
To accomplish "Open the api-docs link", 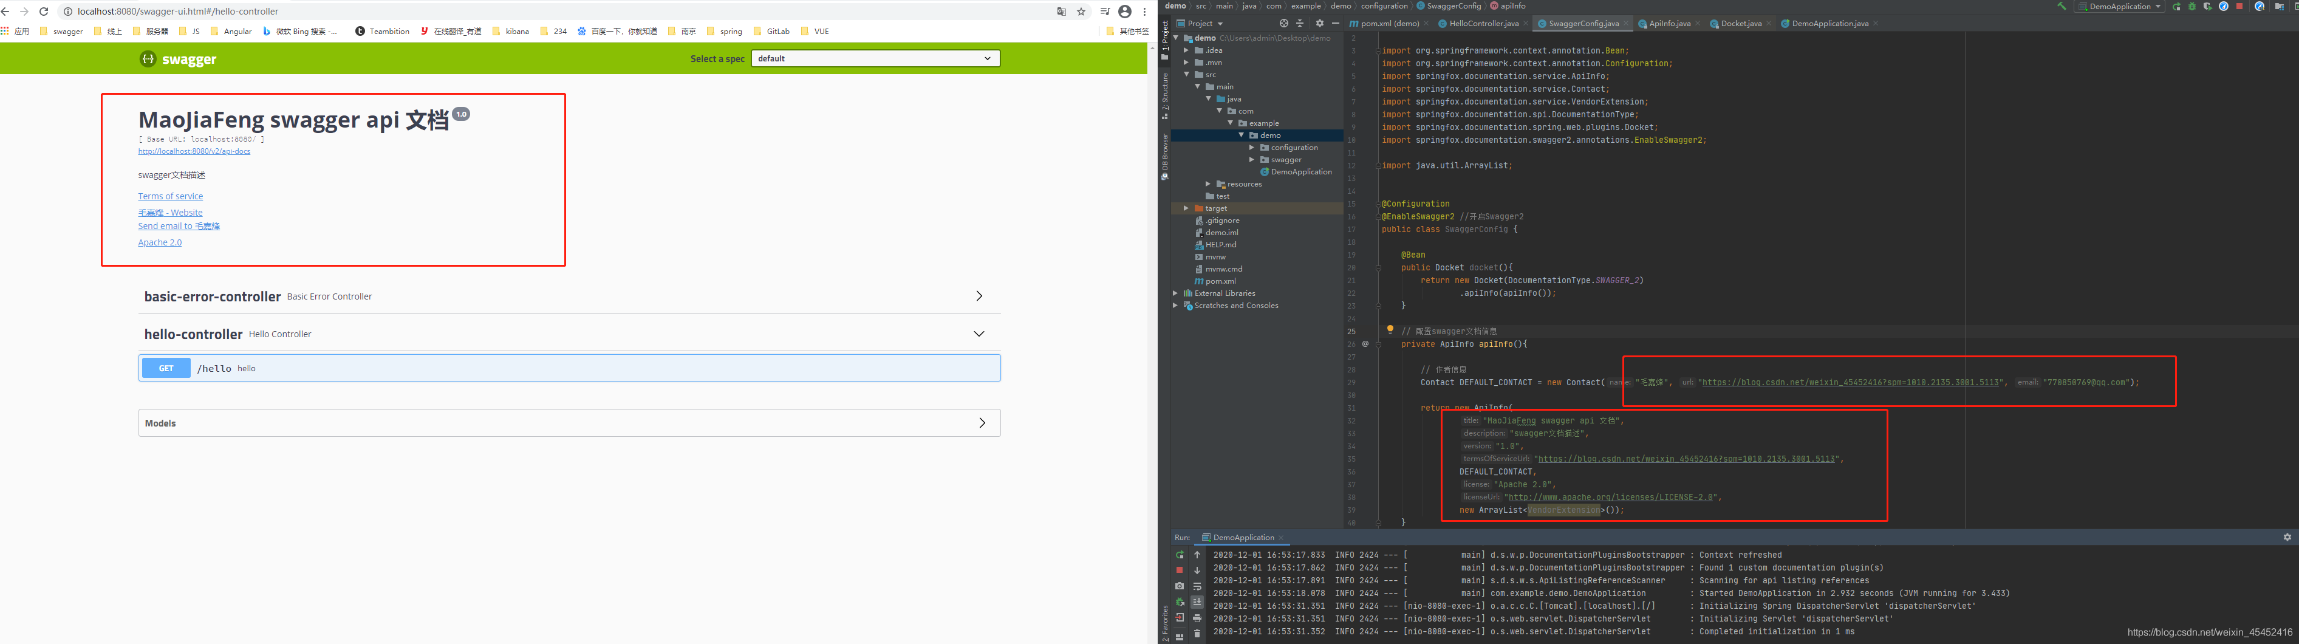I will [x=194, y=151].
